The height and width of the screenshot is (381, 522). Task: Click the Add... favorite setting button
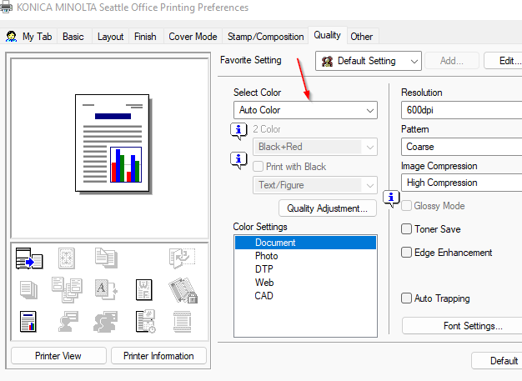click(x=452, y=61)
